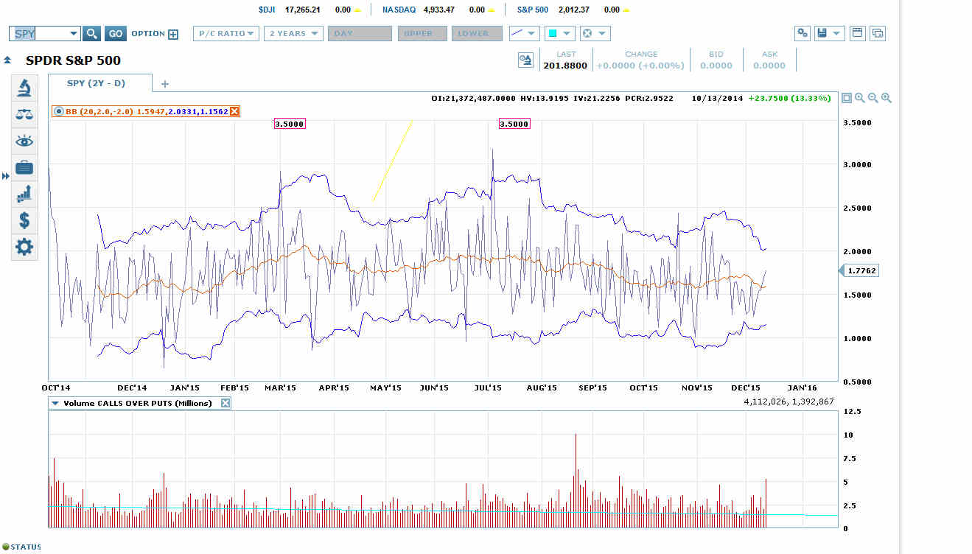Open the microscope research tool in sidebar
The height and width of the screenshot is (554, 972).
(x=24, y=88)
